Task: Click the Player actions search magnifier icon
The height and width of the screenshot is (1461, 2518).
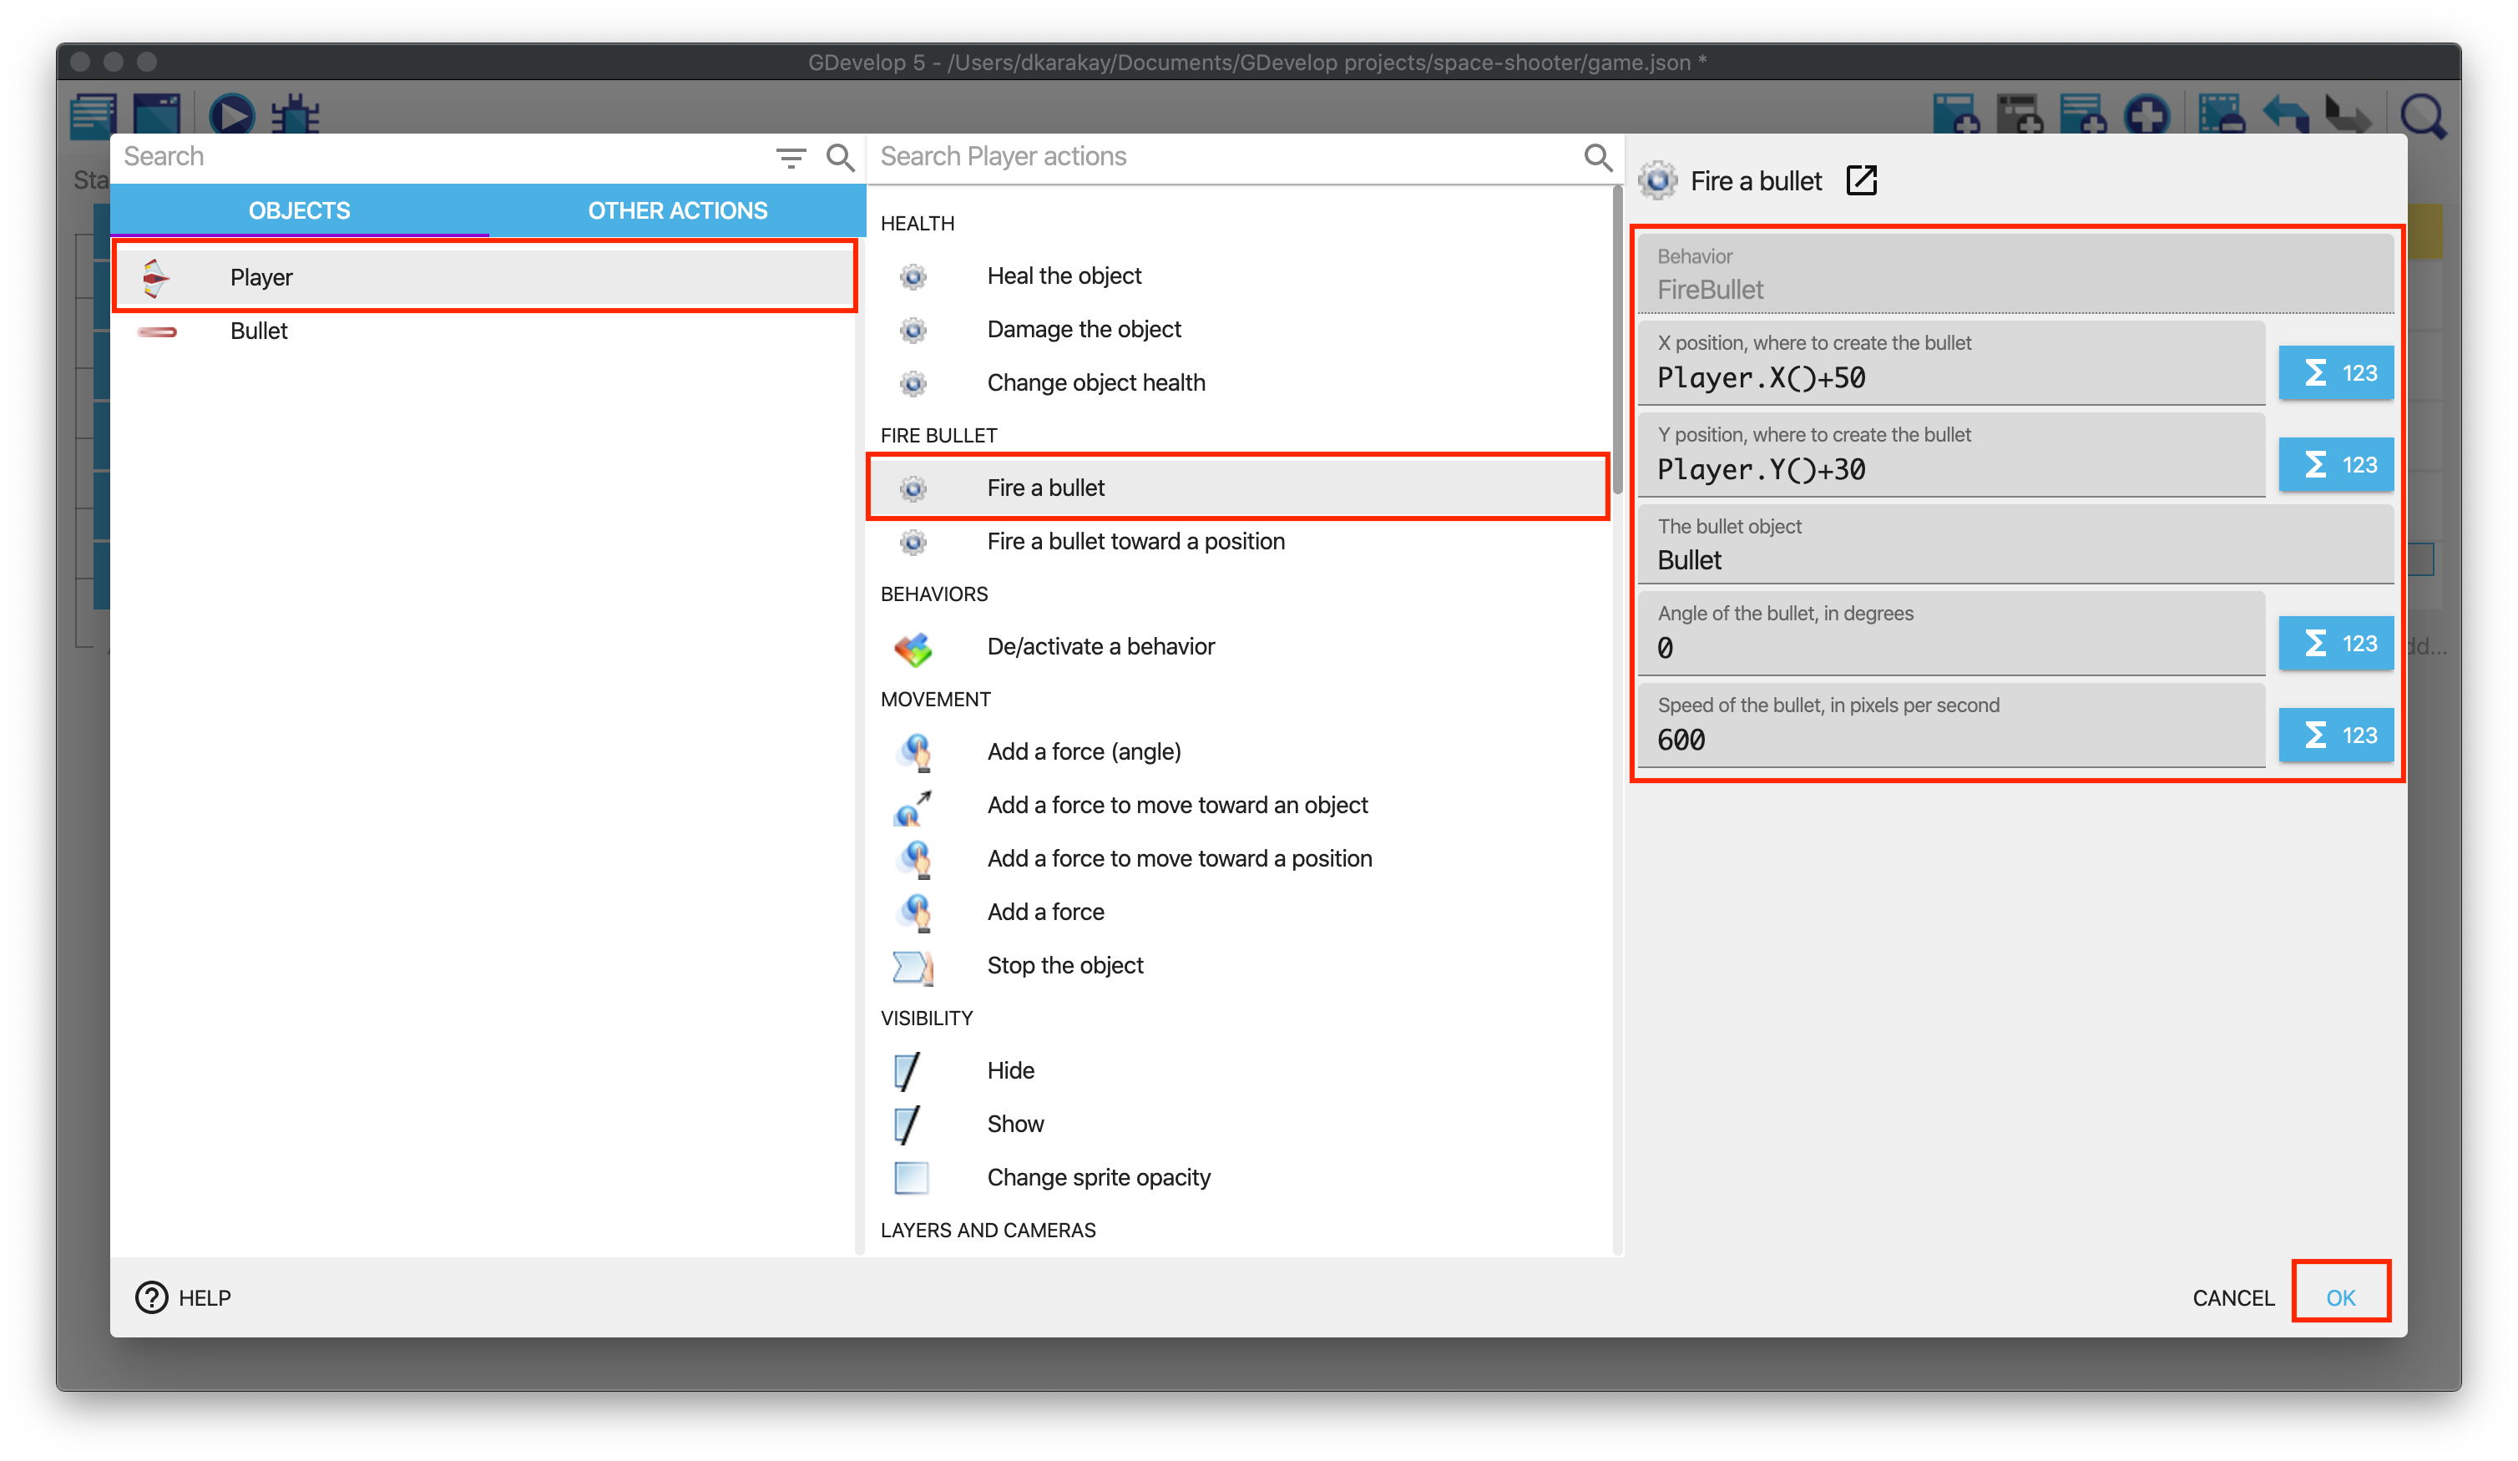Action: click(x=1597, y=157)
